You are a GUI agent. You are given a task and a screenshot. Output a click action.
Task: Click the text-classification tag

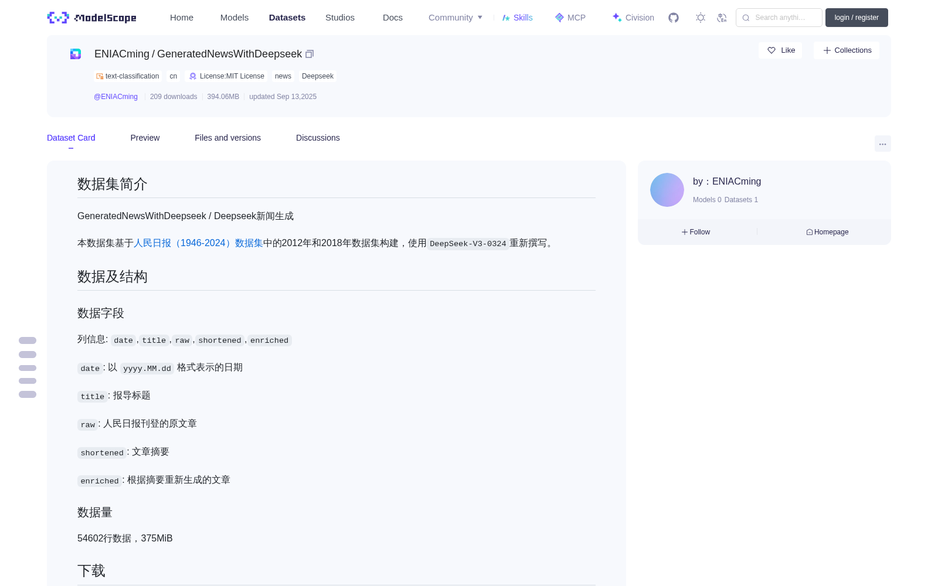tap(128, 76)
